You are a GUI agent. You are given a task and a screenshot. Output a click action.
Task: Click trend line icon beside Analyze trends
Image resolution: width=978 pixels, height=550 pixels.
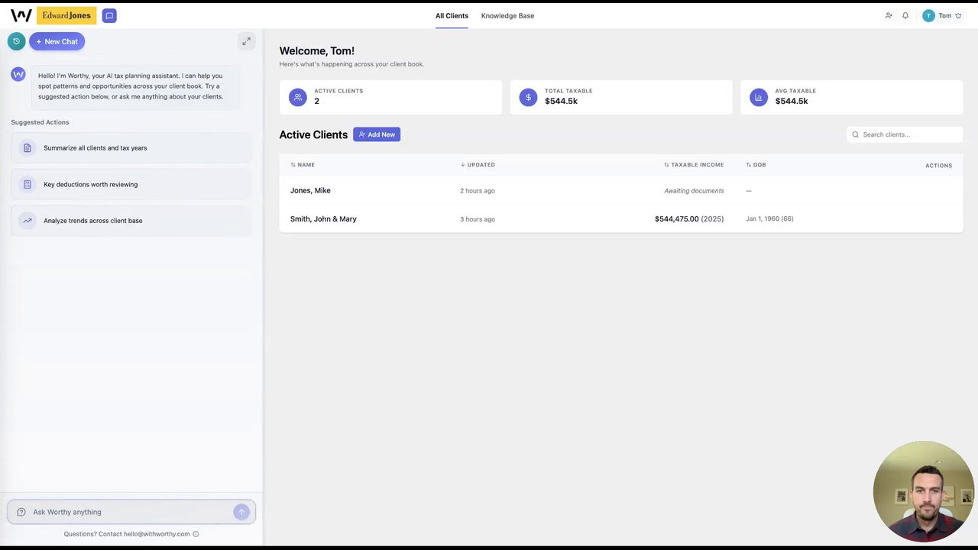(x=28, y=221)
